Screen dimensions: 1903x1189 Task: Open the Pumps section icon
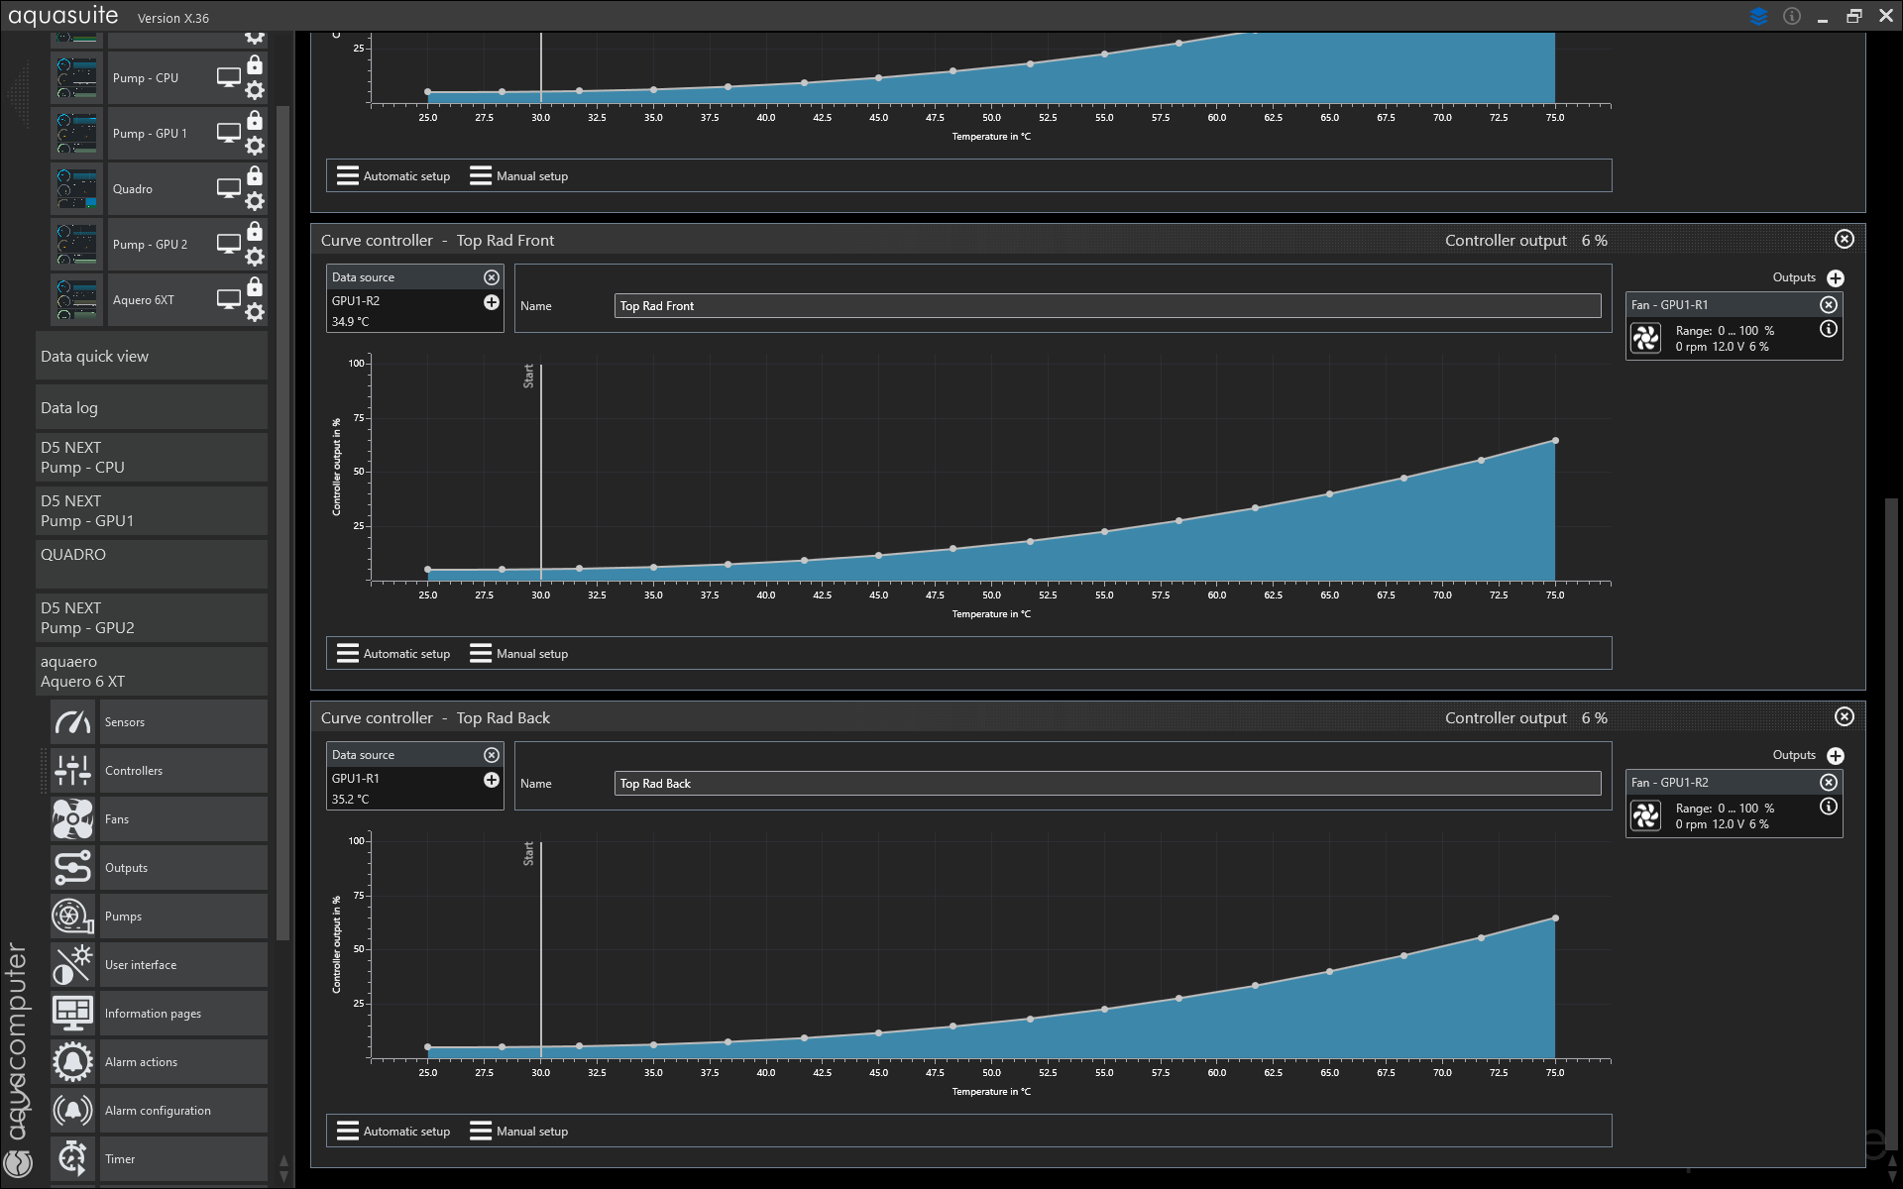click(x=72, y=917)
